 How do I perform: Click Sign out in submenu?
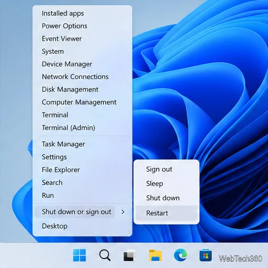click(x=166, y=169)
